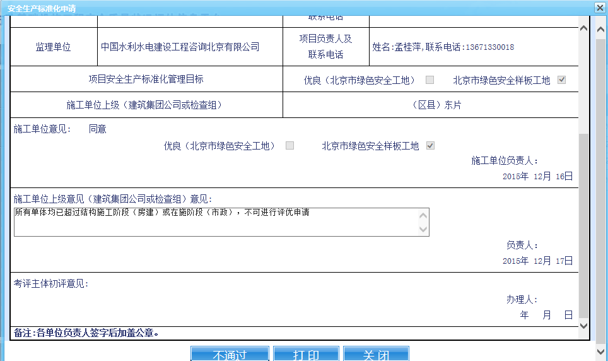
Task: Click the 安全生产标准化申请 title bar text
Action: point(42,7)
